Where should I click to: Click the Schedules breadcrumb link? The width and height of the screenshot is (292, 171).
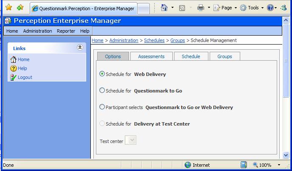[154, 40]
